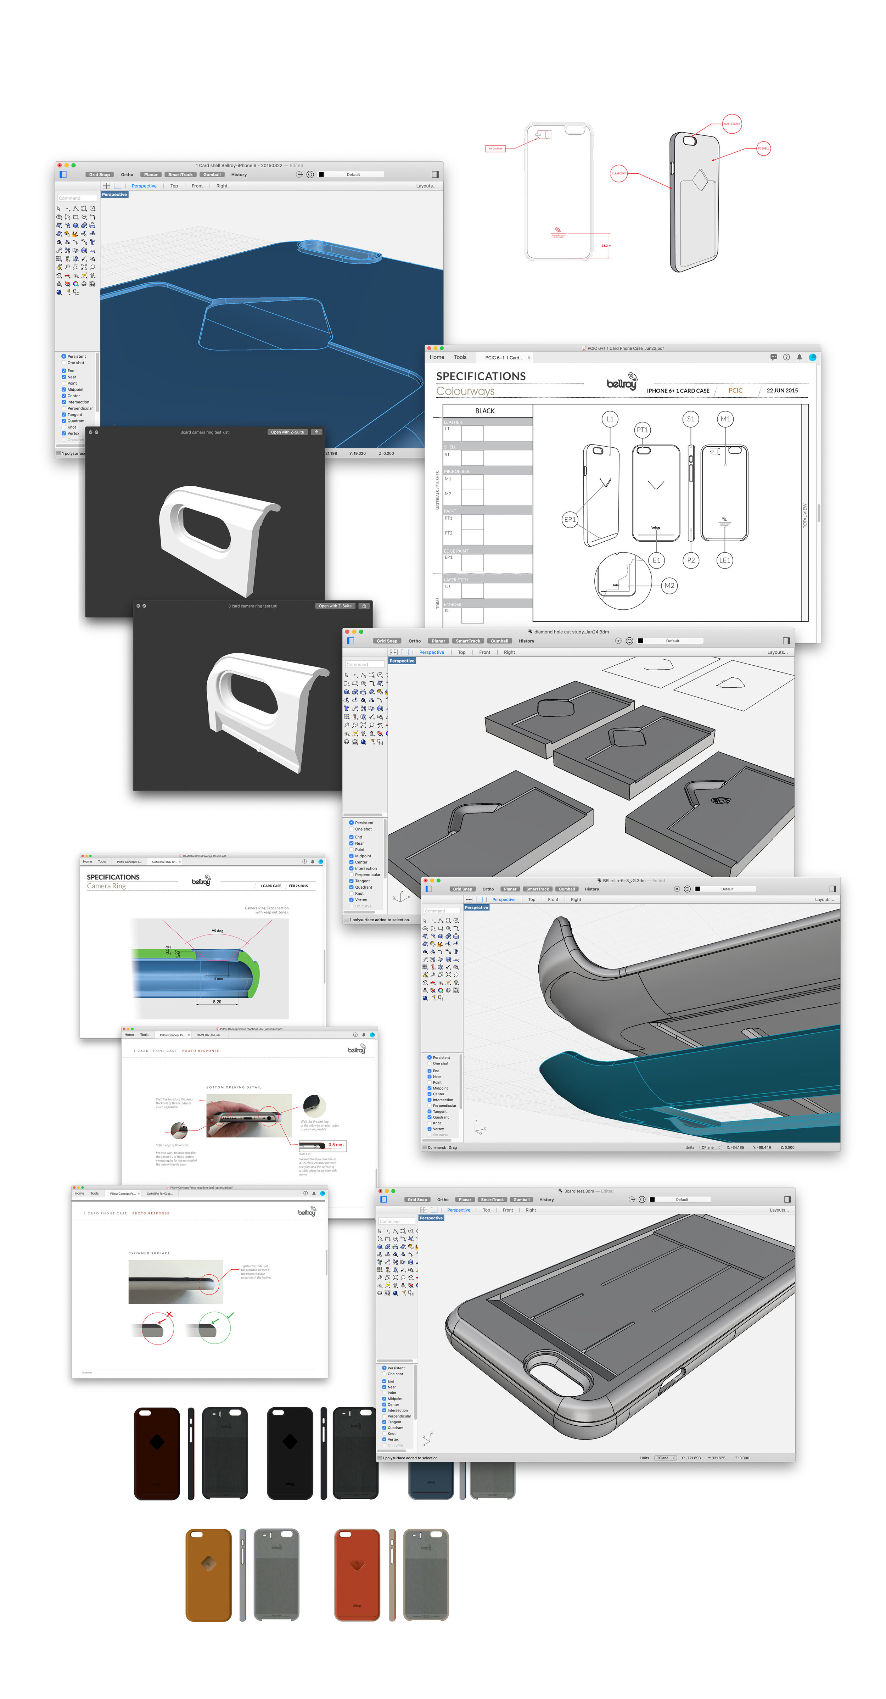This screenshot has width=886, height=1699.
Task: Toggle left sidebar icon in 1 Card shell window
Action: coord(63,175)
